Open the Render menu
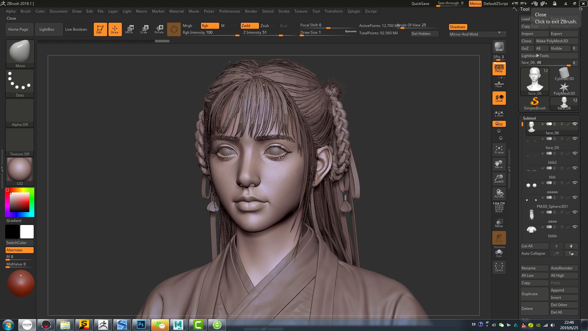This screenshot has height=331, width=588. [251, 11]
